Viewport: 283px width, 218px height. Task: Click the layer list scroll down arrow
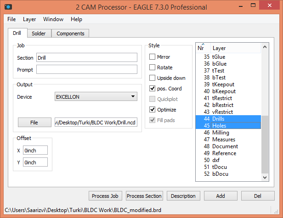[265, 178]
